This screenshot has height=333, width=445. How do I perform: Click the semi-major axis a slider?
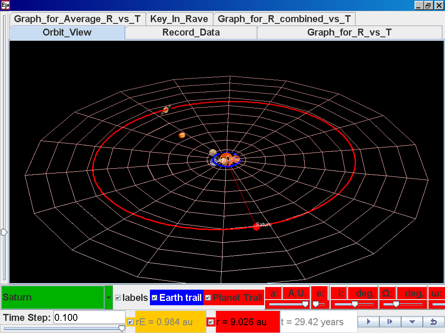tap(287, 304)
